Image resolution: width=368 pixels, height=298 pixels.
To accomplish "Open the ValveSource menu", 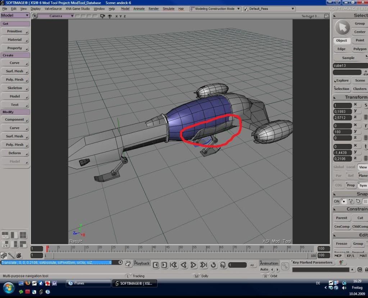I will pyautogui.click(x=53, y=9).
